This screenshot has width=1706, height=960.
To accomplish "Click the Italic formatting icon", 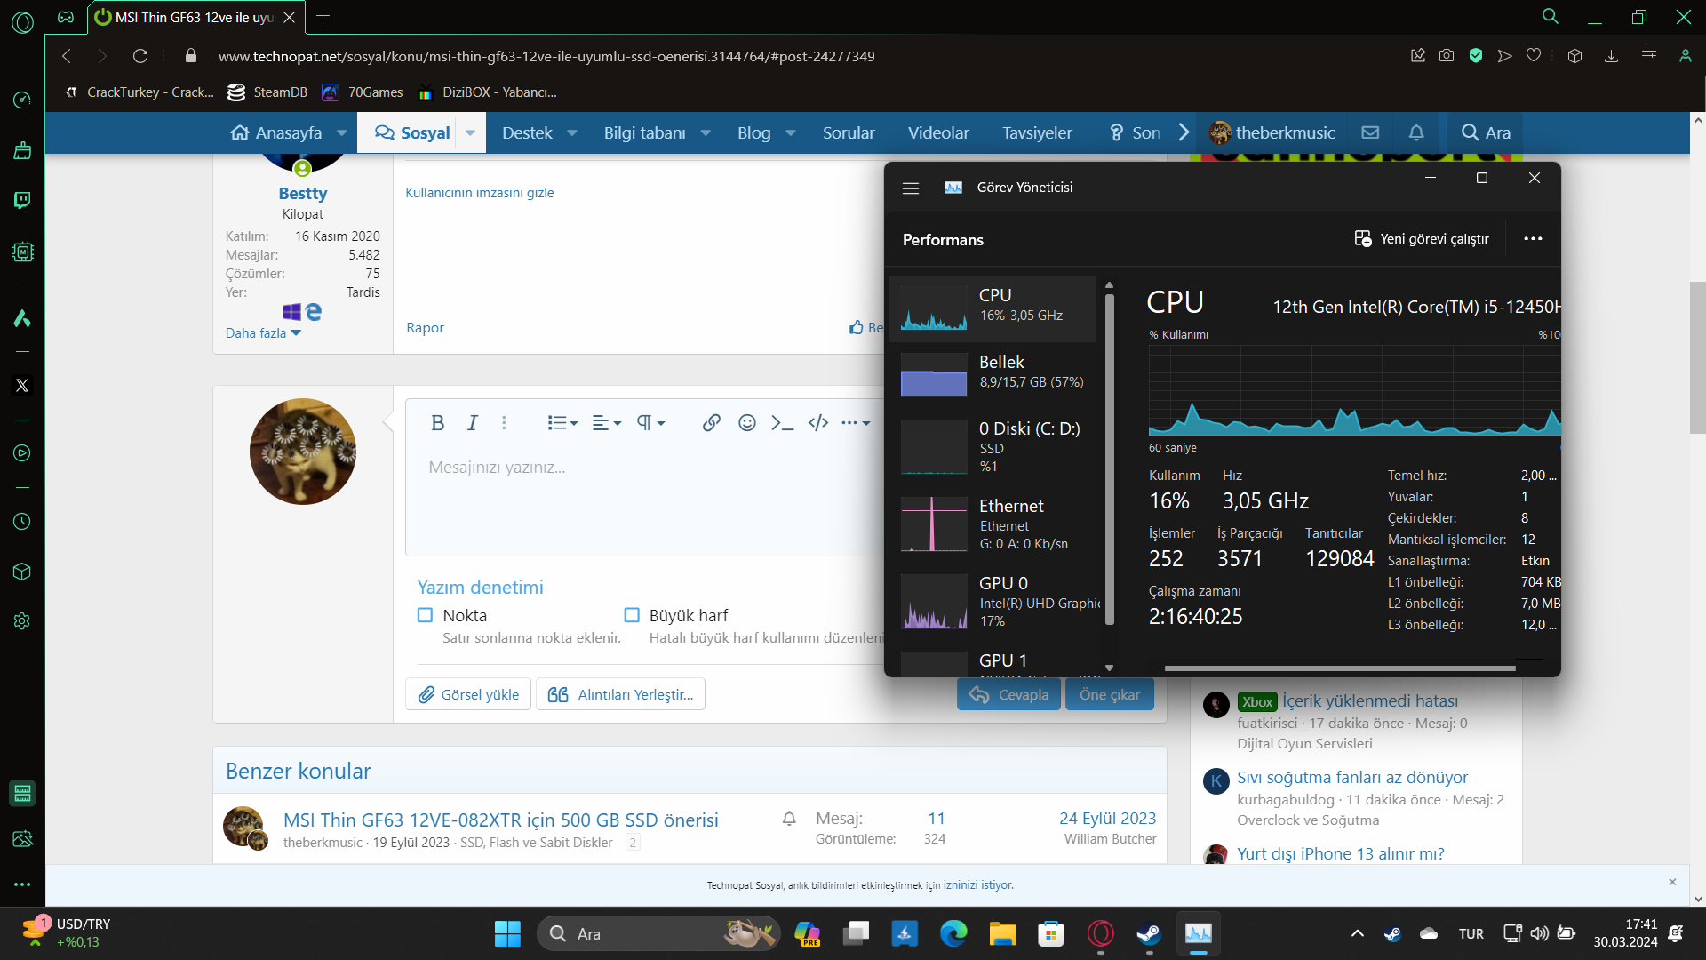I will tap(473, 423).
